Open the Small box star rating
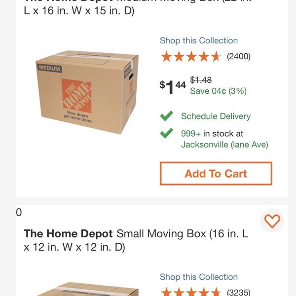 [x=191, y=292]
